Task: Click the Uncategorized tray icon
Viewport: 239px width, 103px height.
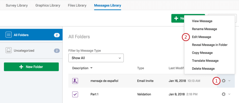Action: coord(8,50)
